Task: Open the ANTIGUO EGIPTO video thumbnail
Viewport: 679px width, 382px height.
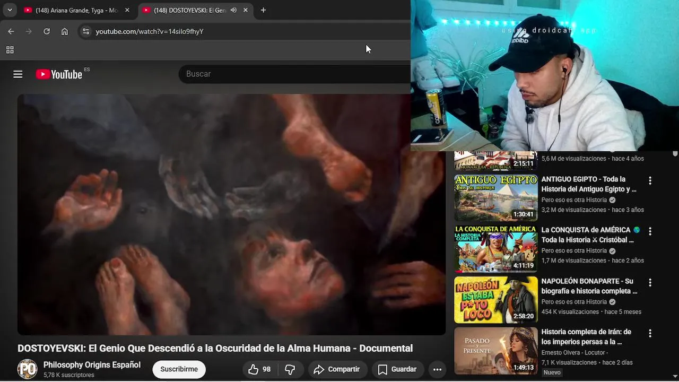Action: click(x=495, y=198)
